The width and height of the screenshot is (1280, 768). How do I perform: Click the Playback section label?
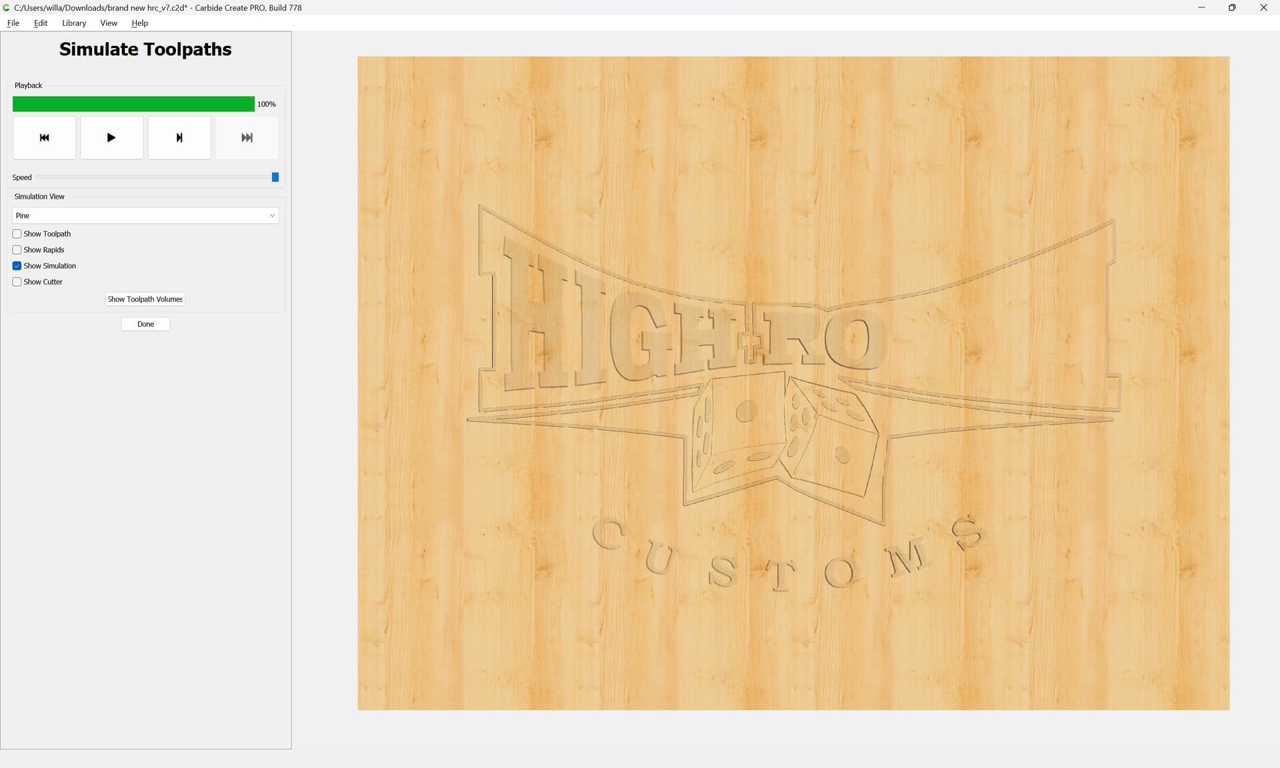click(x=29, y=85)
